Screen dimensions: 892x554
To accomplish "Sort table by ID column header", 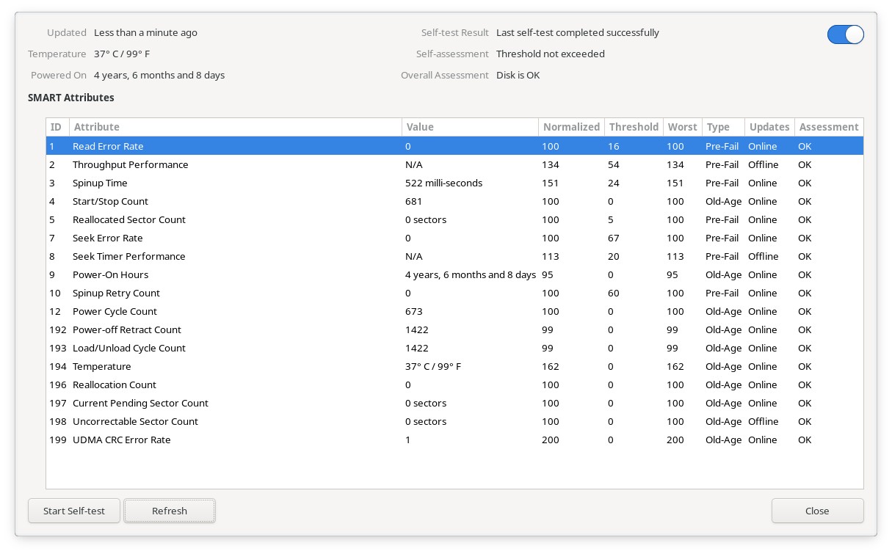I will (x=57, y=127).
